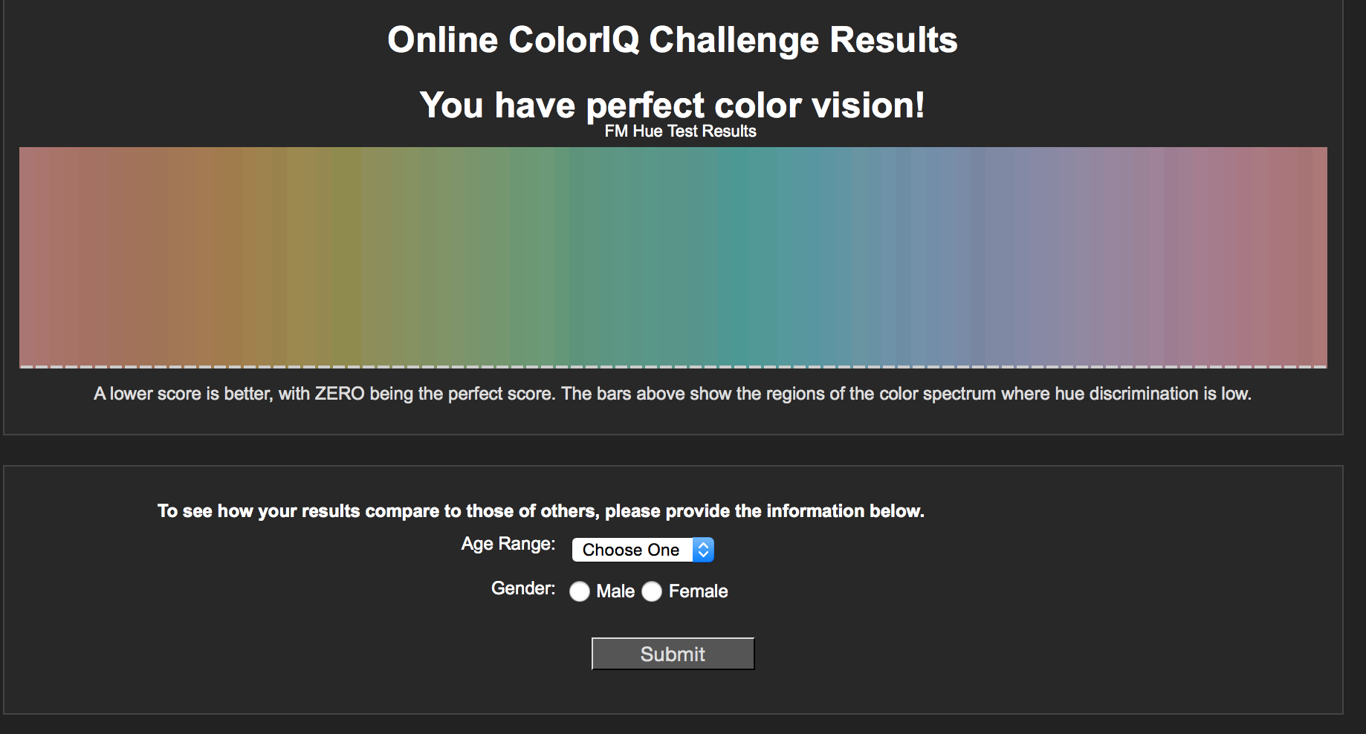The width and height of the screenshot is (1366, 734).
Task: Click the 'A lower score is better' explanation text
Action: point(673,394)
